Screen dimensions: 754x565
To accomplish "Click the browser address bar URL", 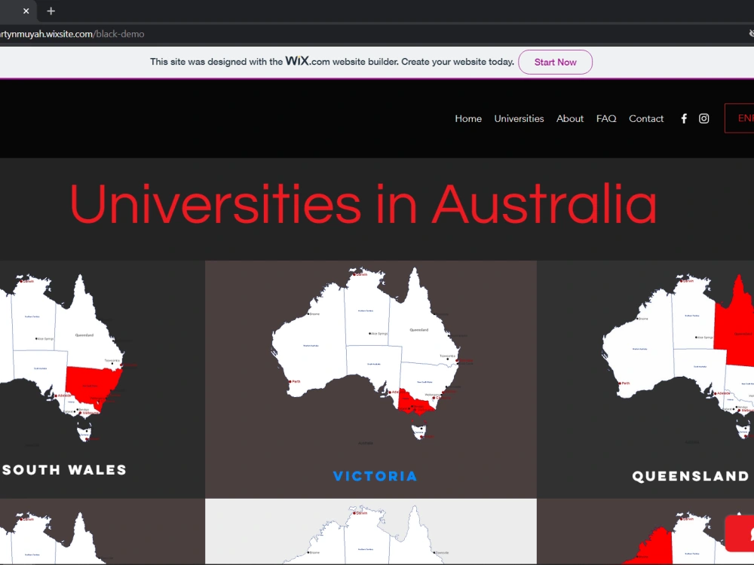I will (x=72, y=34).
